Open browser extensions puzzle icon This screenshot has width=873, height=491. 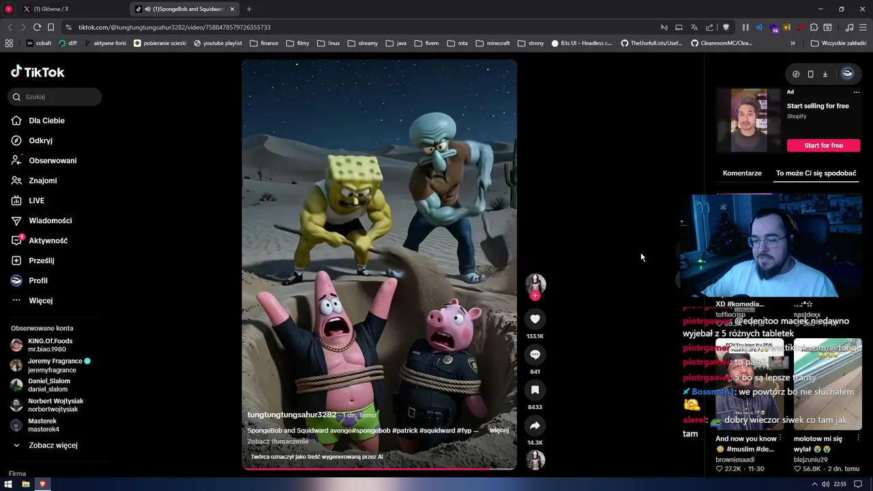tap(814, 27)
